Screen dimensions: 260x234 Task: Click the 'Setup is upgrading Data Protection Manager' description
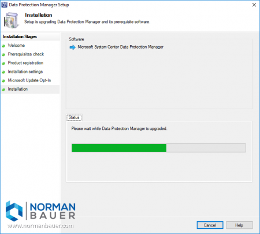pyautogui.click(x=87, y=22)
